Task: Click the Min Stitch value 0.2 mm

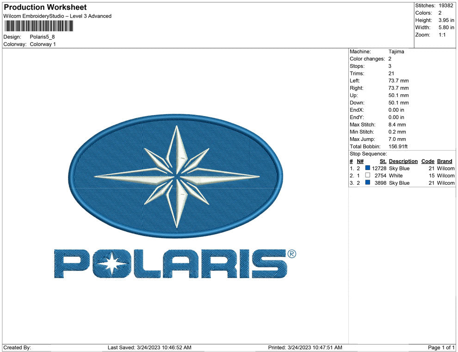Action: (397, 132)
